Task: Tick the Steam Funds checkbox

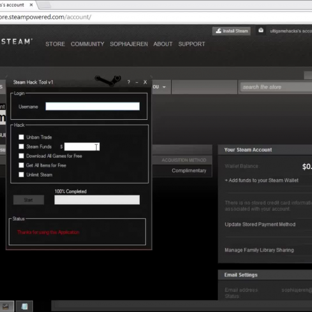Action: [21, 147]
